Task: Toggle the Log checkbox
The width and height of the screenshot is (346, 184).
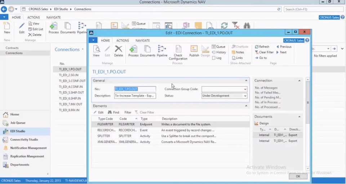Action: pyautogui.click(x=214, y=58)
